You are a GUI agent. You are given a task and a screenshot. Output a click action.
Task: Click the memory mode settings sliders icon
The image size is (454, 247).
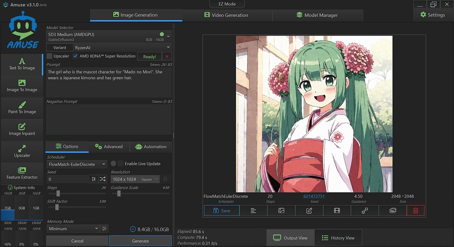click(x=104, y=228)
